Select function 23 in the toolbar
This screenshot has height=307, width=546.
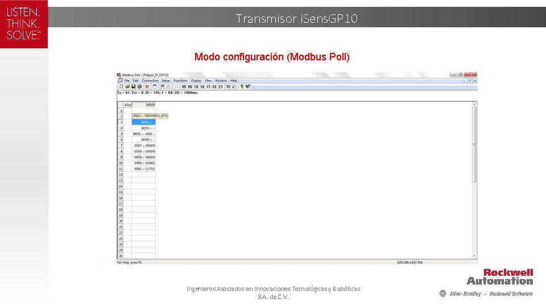pos(221,86)
